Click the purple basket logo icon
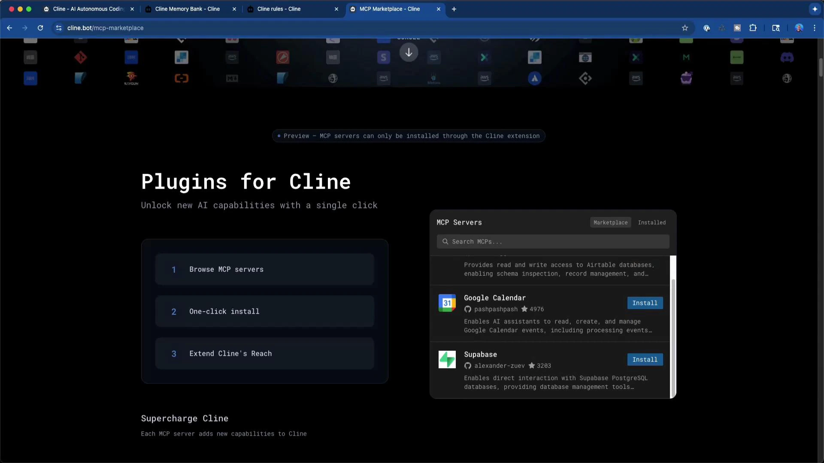The width and height of the screenshot is (824, 463). [x=686, y=78]
